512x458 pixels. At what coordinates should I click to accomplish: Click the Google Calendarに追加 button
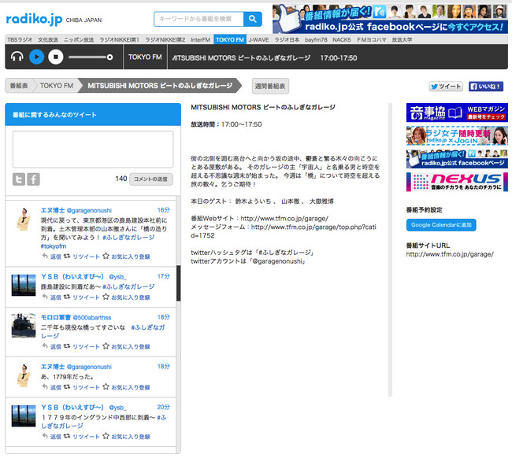coord(441,225)
